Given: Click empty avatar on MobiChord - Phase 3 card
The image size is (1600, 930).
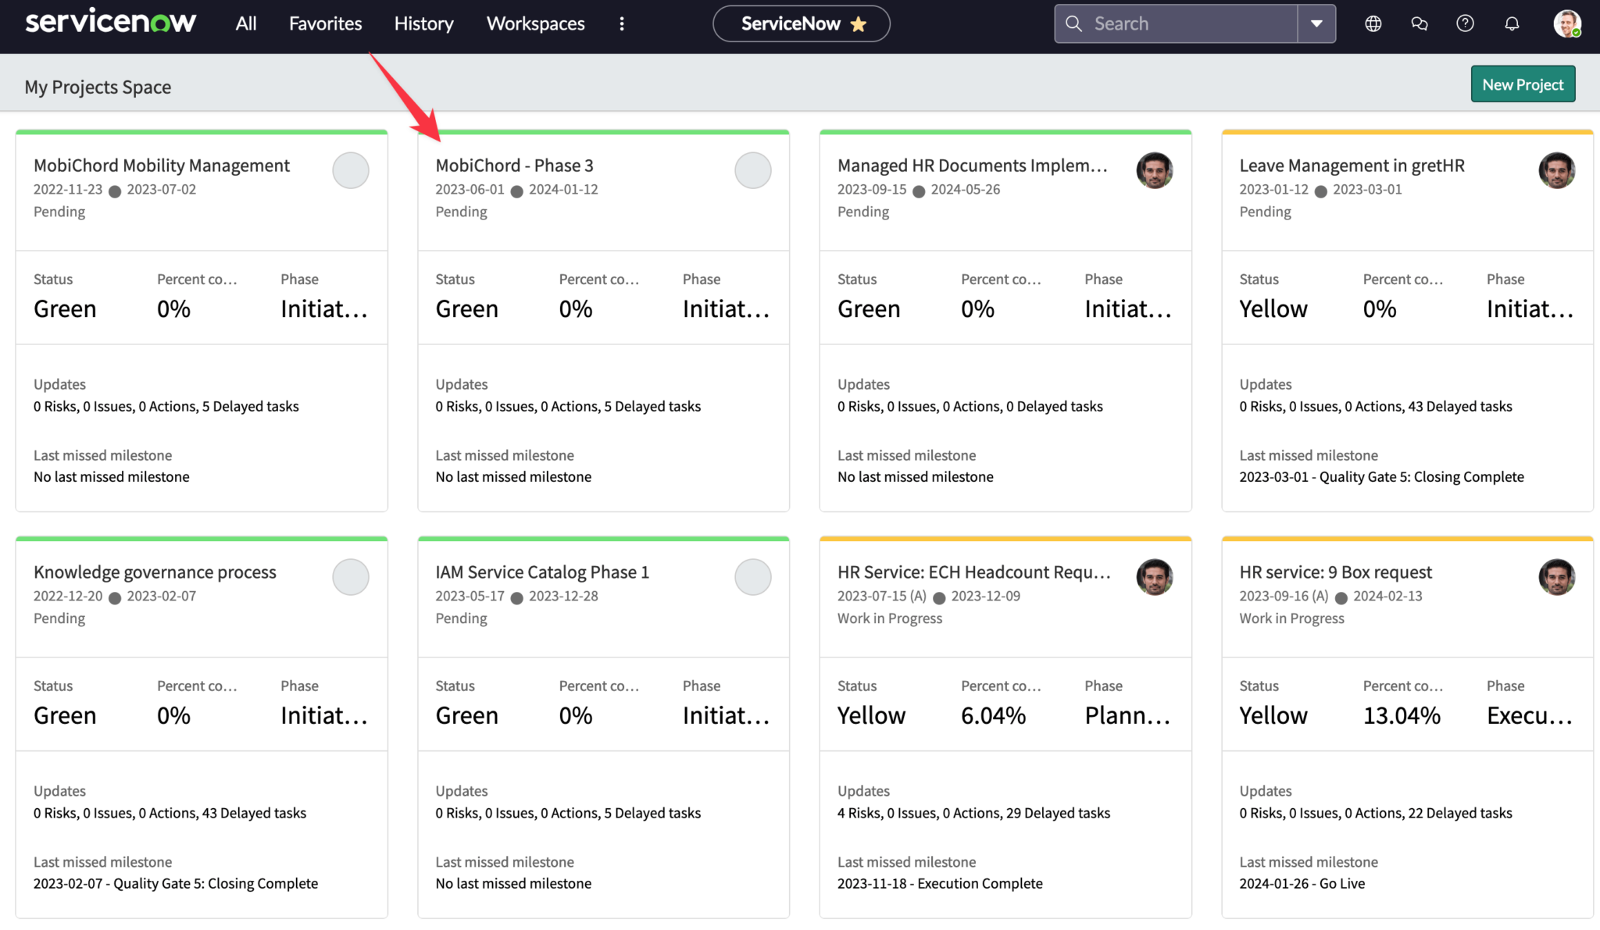Looking at the screenshot, I should point(753,170).
